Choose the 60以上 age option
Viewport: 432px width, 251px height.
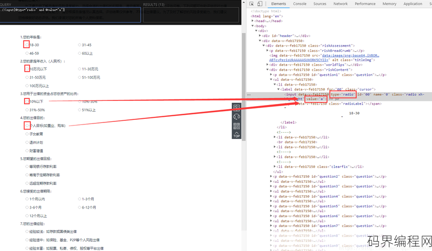[x=79, y=53]
